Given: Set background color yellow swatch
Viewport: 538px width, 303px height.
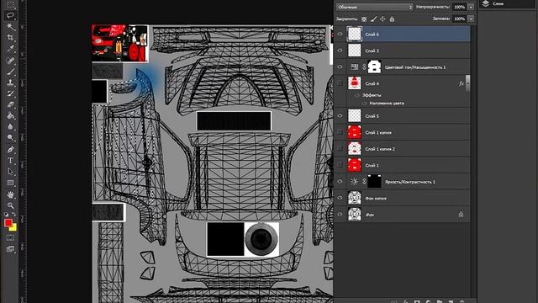Looking at the screenshot, I should (x=14, y=228).
